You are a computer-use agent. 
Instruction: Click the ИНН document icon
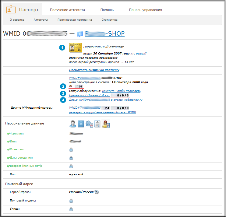[97, 124]
